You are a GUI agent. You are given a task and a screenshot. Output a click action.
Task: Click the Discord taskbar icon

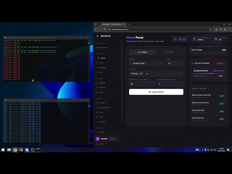26,150
